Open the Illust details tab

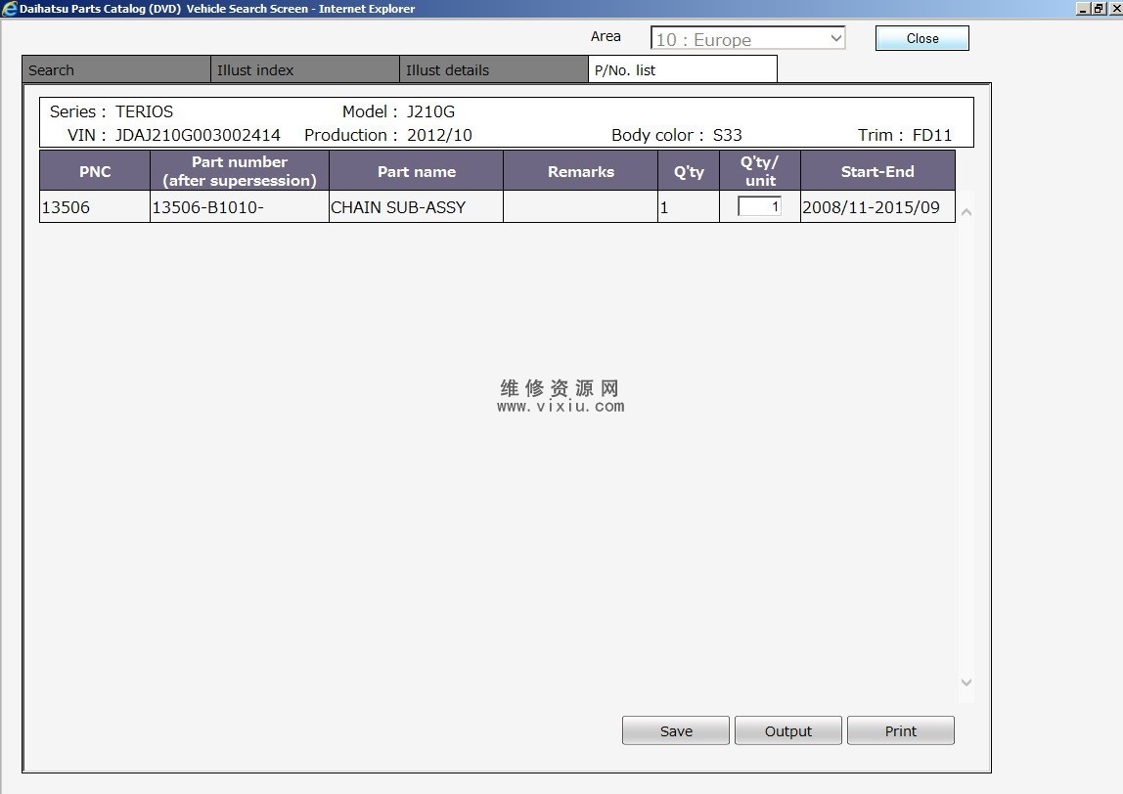coord(493,70)
